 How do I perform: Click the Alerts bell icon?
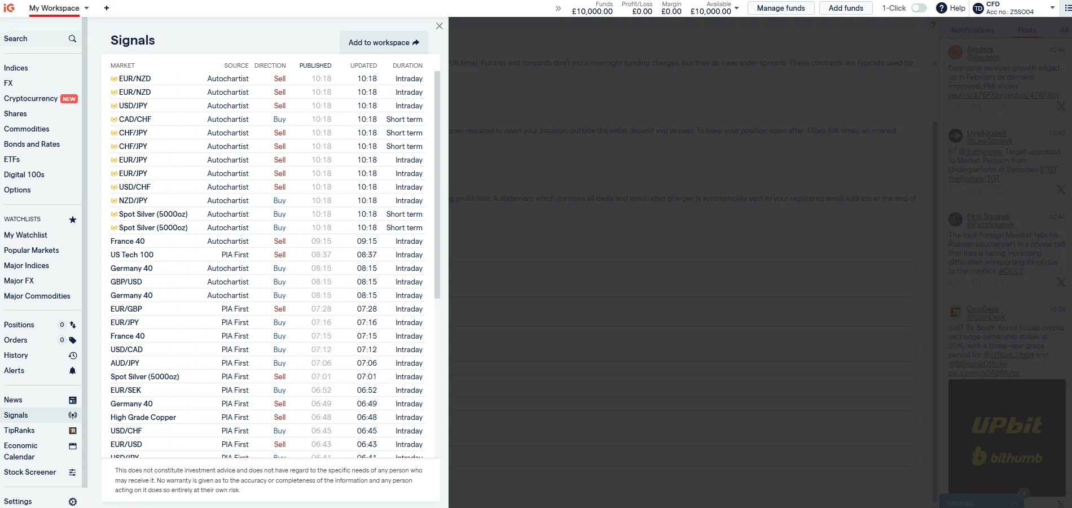tap(73, 370)
